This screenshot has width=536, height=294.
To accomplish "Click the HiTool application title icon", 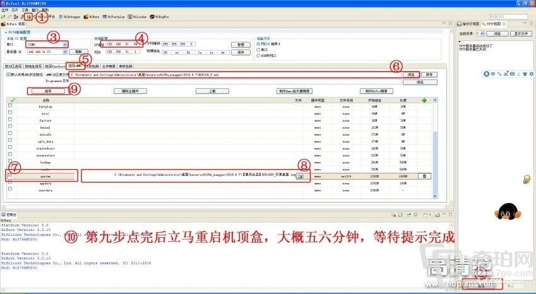I will pos(3,3).
